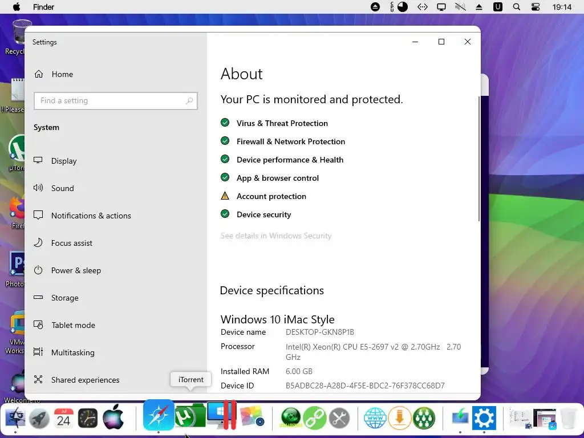Click the muted sound icon in the menu bar
Image resolution: width=584 pixels, height=438 pixels.
(x=460, y=7)
